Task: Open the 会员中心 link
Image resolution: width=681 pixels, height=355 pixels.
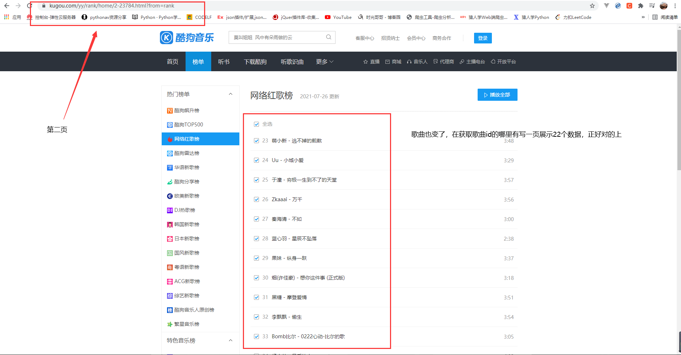Action: pyautogui.click(x=416, y=38)
